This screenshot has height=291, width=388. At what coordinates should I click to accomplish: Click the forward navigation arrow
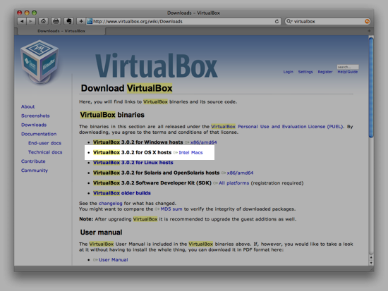[31, 21]
